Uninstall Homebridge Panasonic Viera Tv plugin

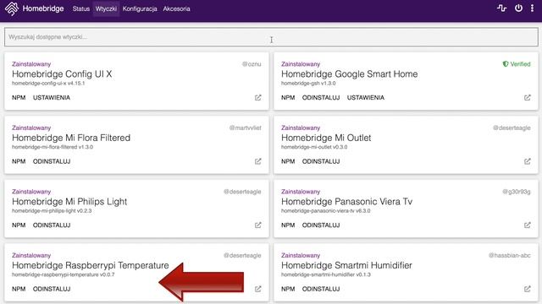pos(321,225)
